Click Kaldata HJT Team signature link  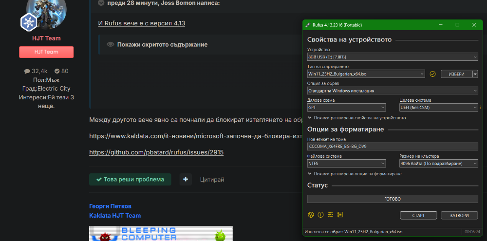(x=115, y=216)
